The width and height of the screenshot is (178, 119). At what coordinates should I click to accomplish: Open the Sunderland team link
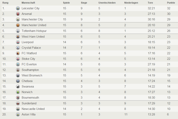29,103
